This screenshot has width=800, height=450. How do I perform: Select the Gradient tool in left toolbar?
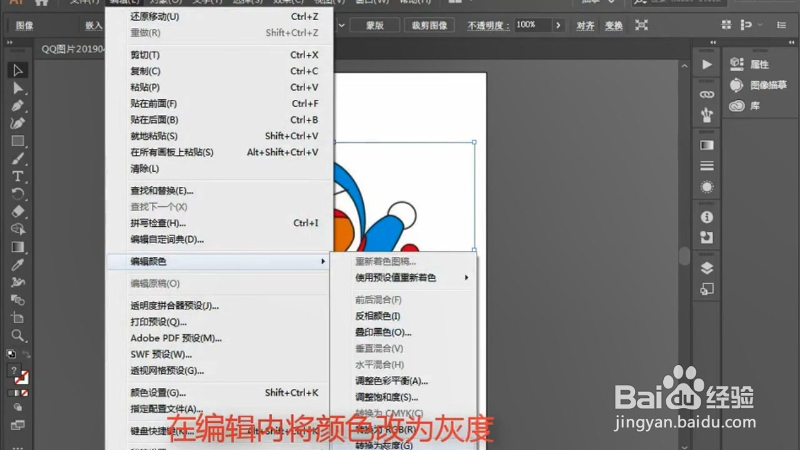pos(17,247)
